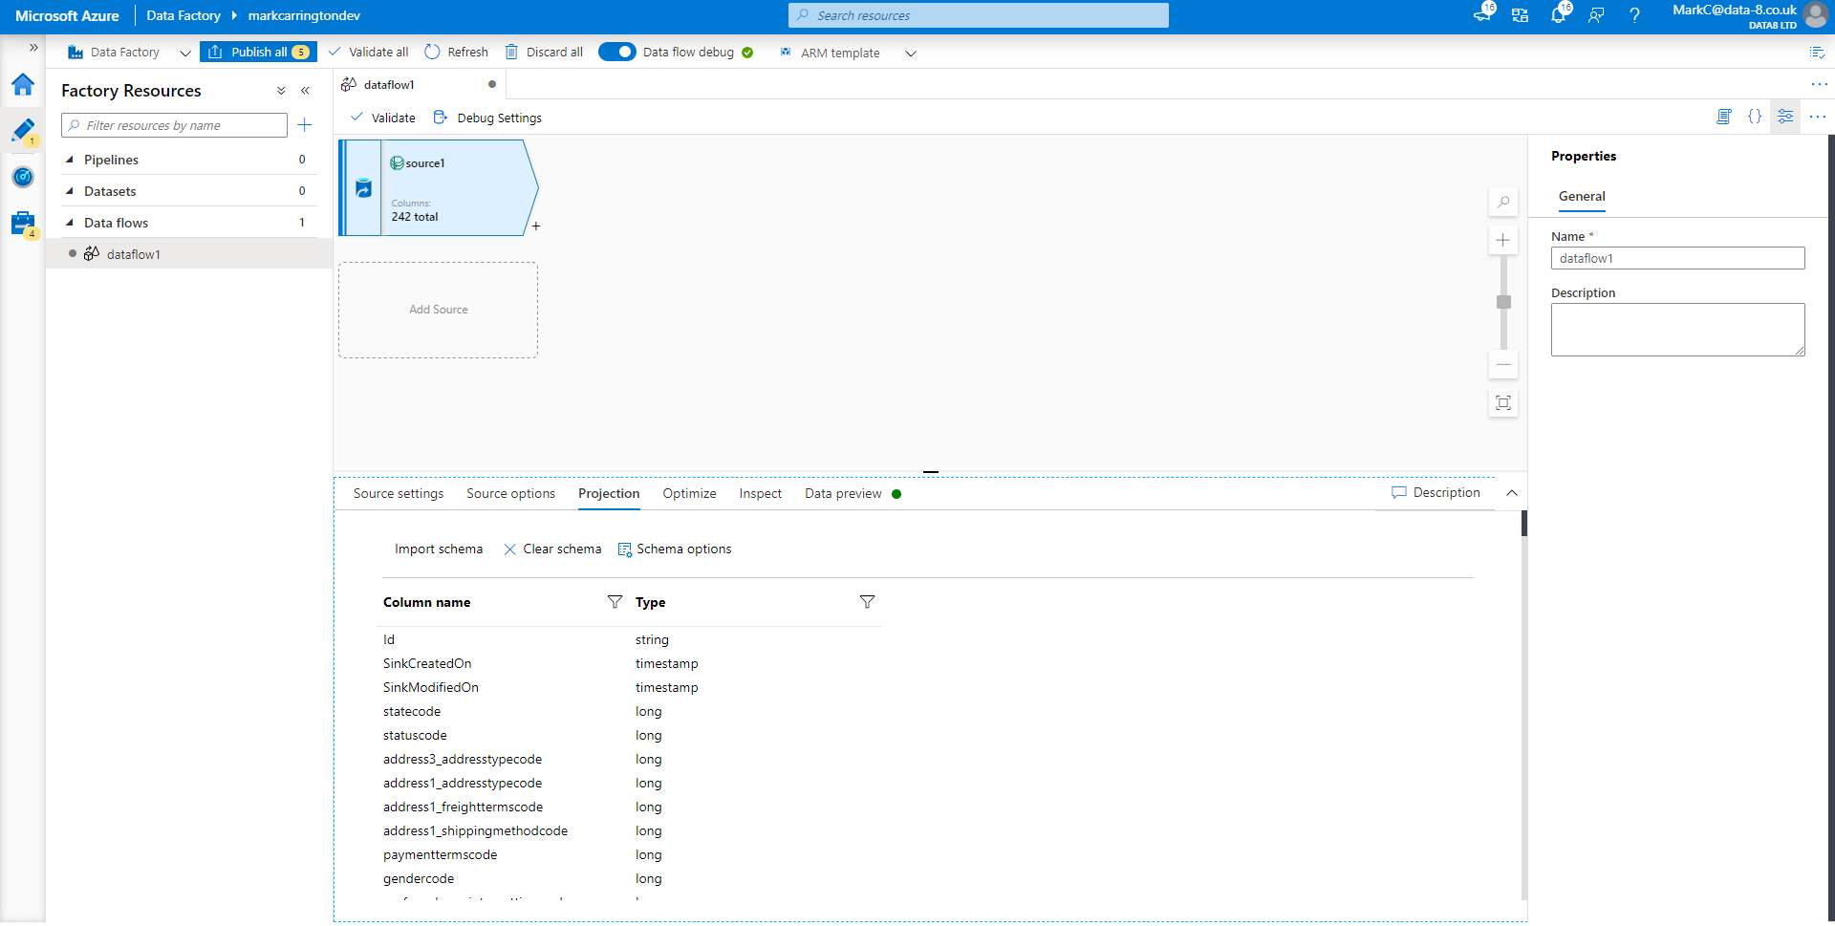1835x926 pixels.
Task: Fit the data flow canvas to screen
Action: [1503, 402]
